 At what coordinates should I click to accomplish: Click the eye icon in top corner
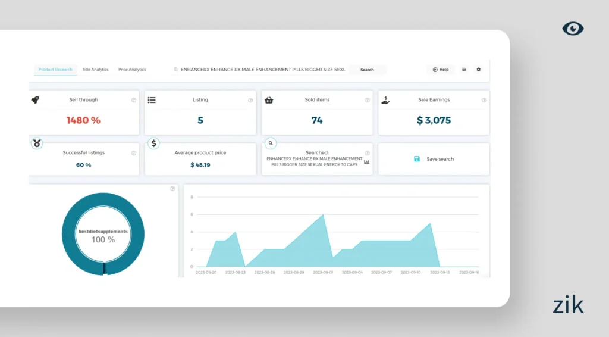click(x=573, y=29)
